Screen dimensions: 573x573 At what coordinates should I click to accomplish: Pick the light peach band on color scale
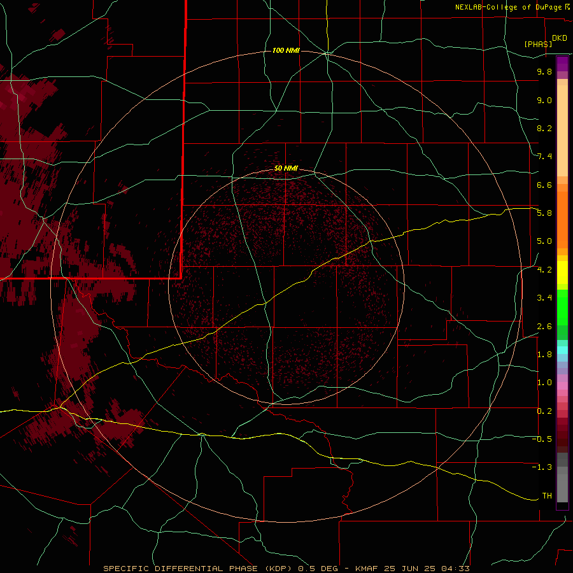pos(562,131)
